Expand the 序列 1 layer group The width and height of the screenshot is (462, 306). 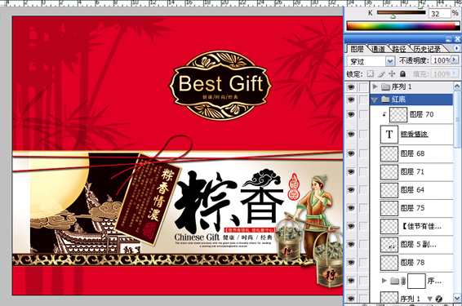pos(375,86)
